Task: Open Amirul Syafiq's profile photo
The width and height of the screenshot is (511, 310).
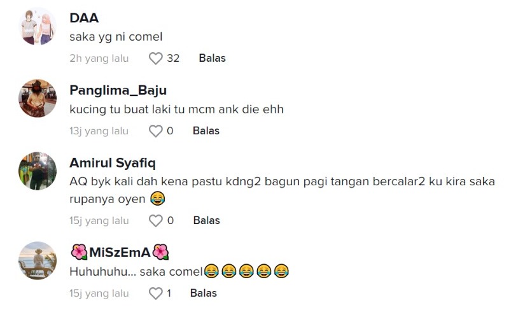Action: 38,171
